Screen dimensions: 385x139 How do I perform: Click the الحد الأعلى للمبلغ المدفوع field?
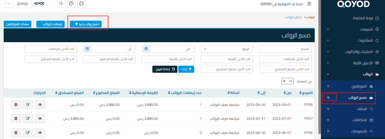click(x=50, y=59)
